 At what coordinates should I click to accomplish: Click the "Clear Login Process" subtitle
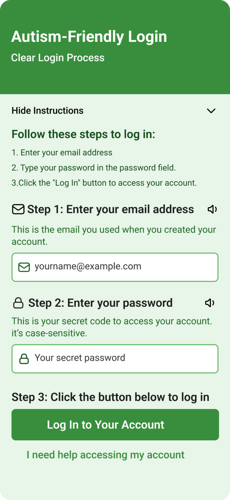tap(58, 58)
